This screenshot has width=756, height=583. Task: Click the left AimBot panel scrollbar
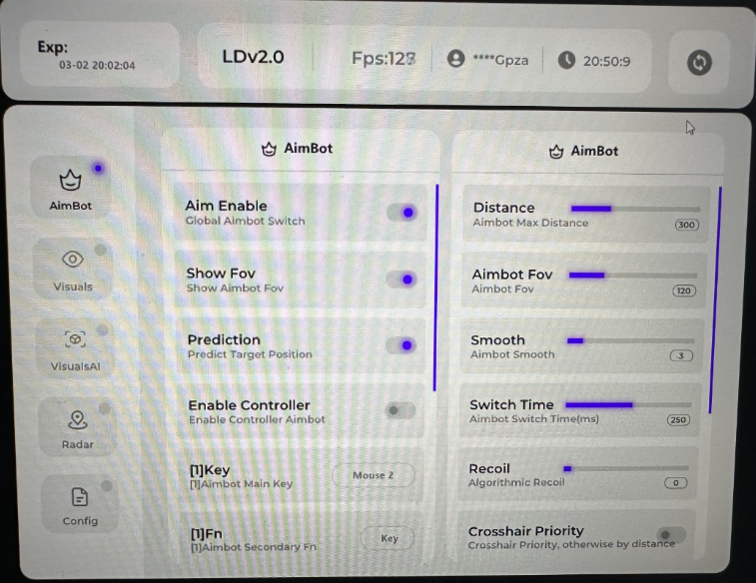(x=436, y=288)
